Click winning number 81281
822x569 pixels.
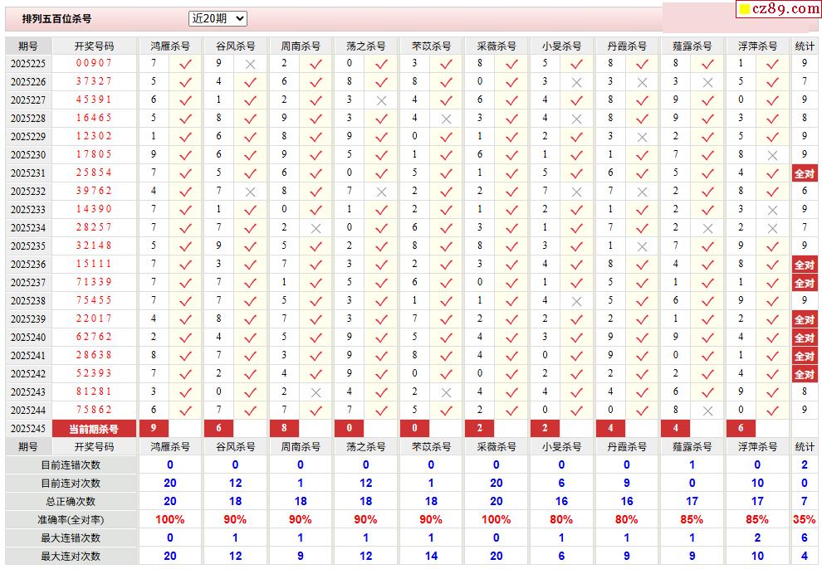coord(94,391)
